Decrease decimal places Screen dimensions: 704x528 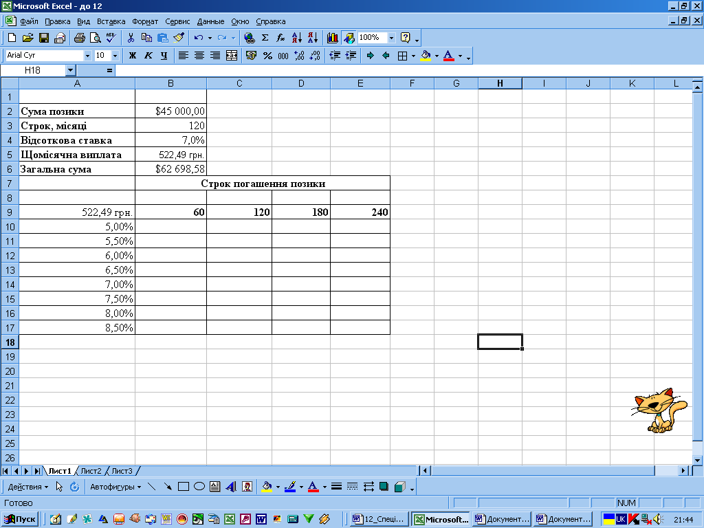click(315, 56)
